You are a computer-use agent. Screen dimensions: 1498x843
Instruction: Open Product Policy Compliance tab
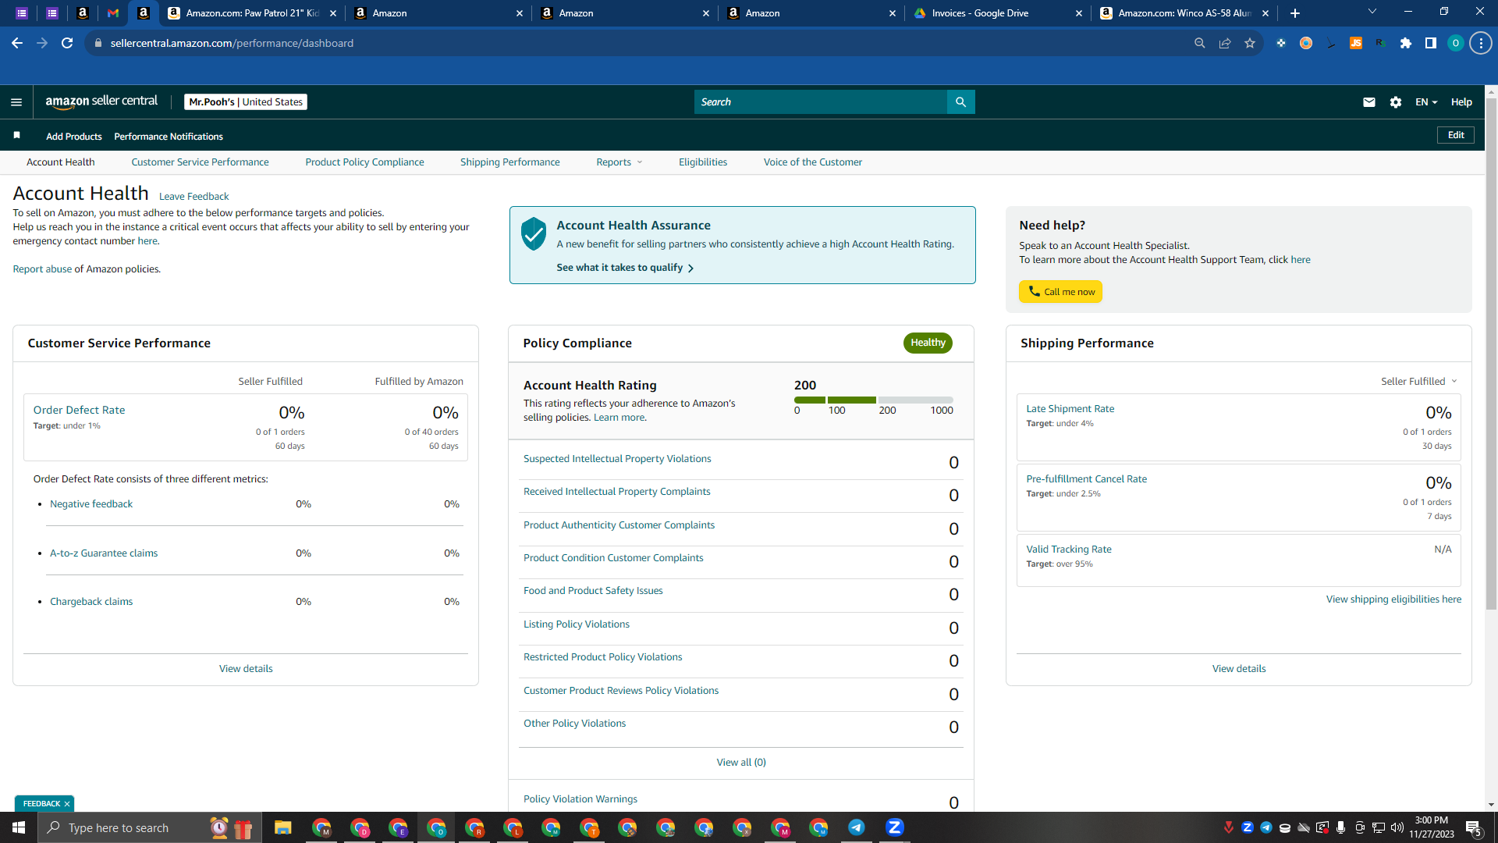click(364, 162)
